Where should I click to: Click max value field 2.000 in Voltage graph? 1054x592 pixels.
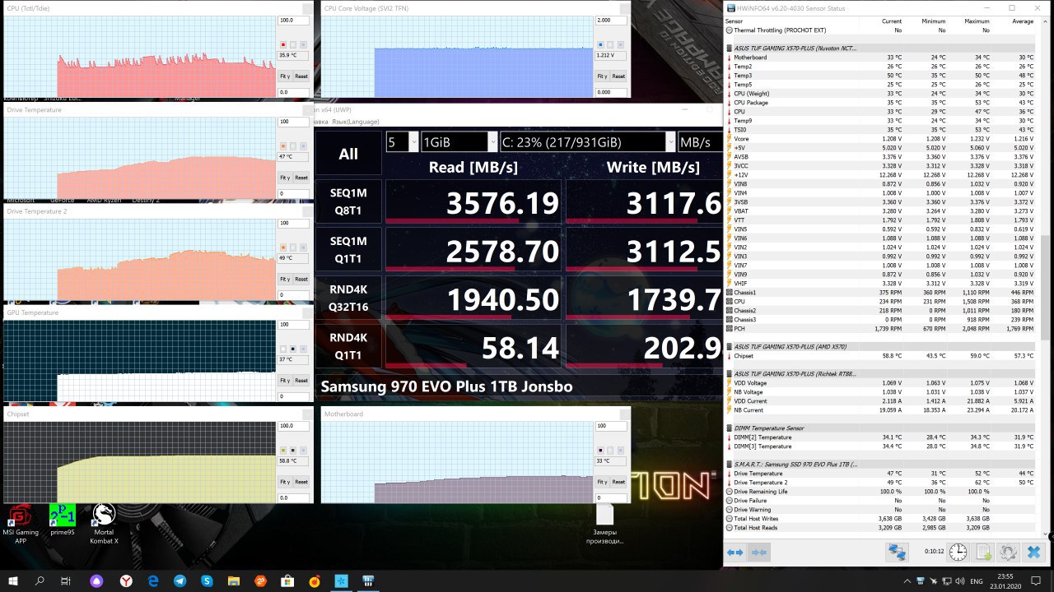[611, 20]
